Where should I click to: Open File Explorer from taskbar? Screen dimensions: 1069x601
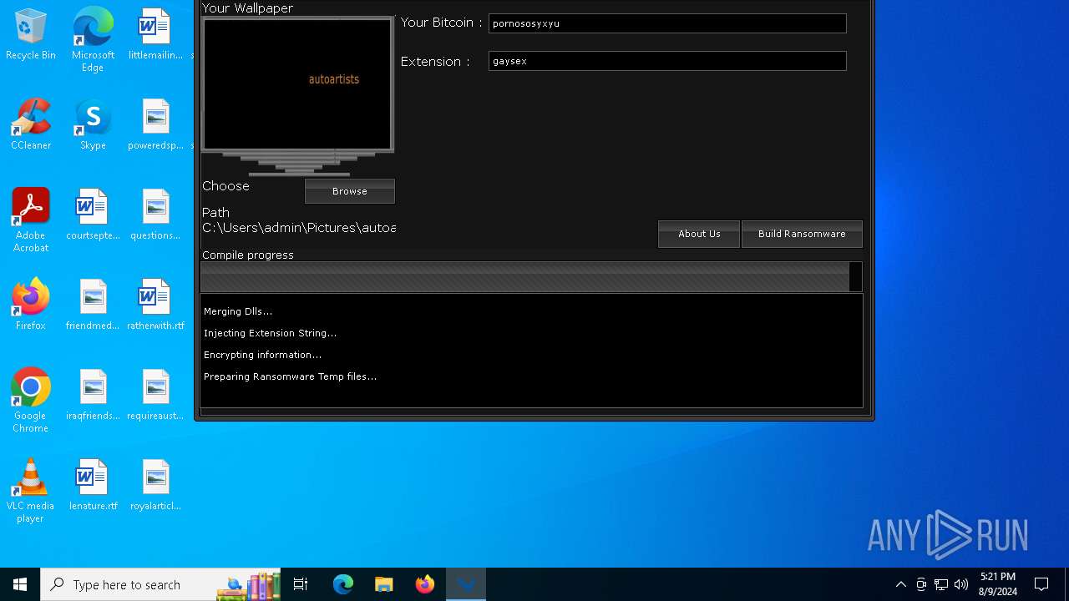pos(384,584)
